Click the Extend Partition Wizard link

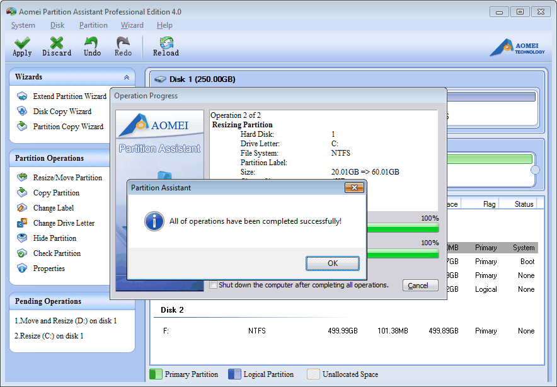pyautogui.click(x=69, y=96)
